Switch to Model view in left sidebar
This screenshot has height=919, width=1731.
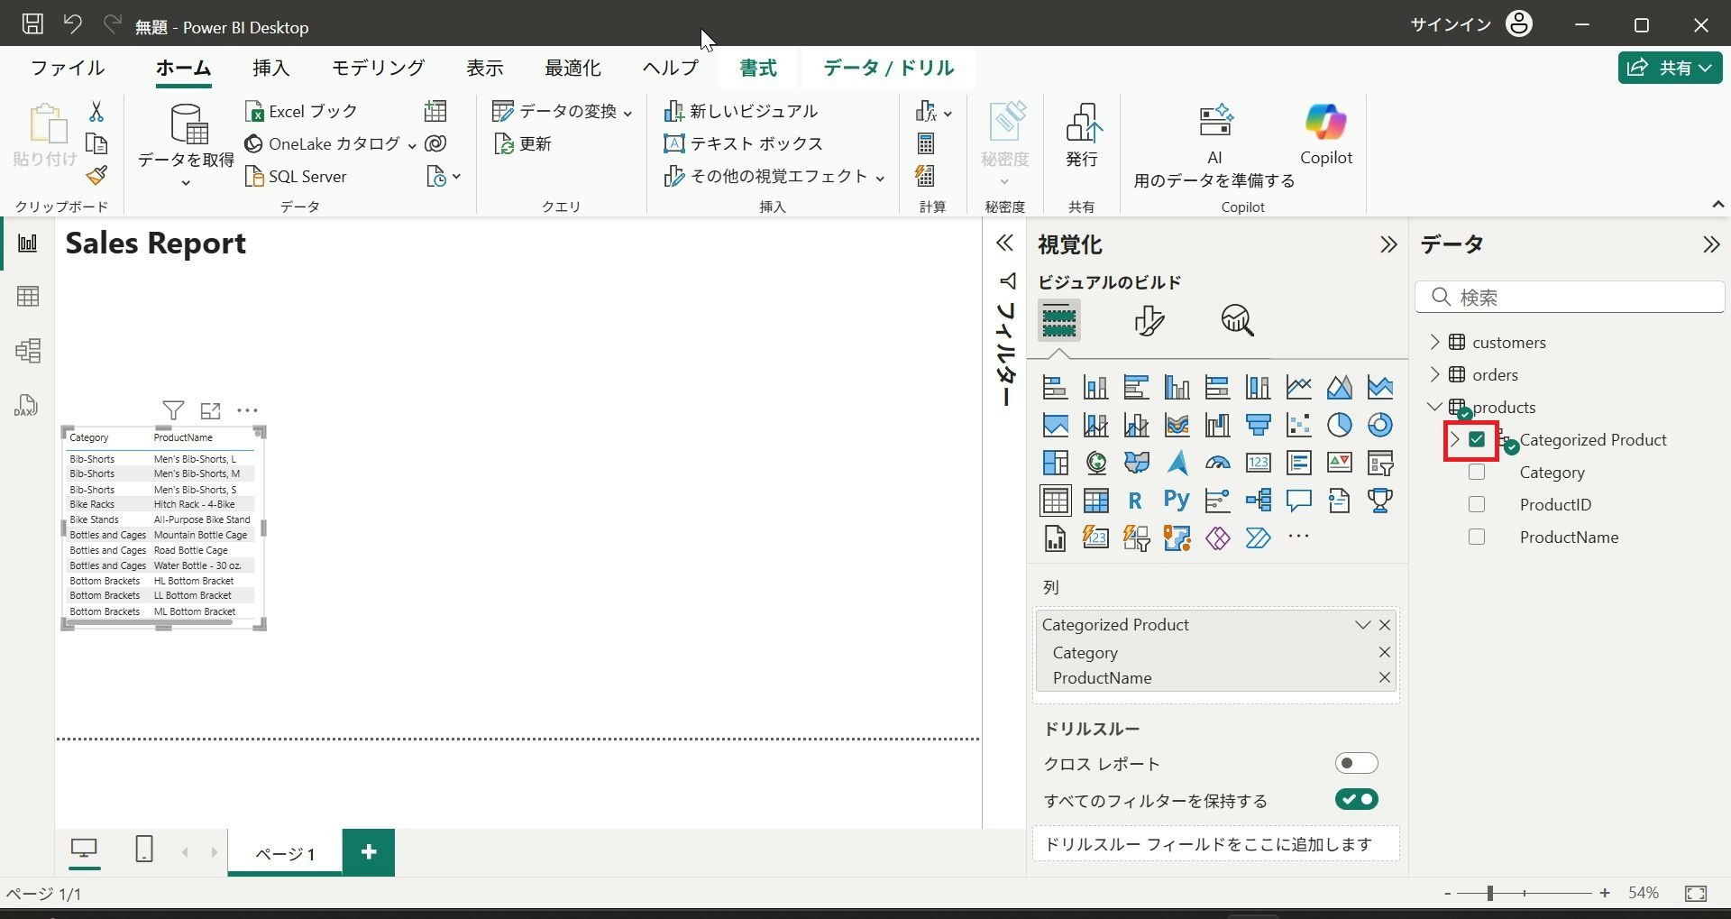[x=28, y=351]
